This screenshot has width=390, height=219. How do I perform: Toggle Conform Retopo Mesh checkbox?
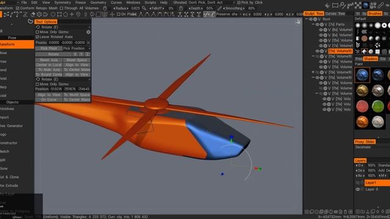point(18,8)
